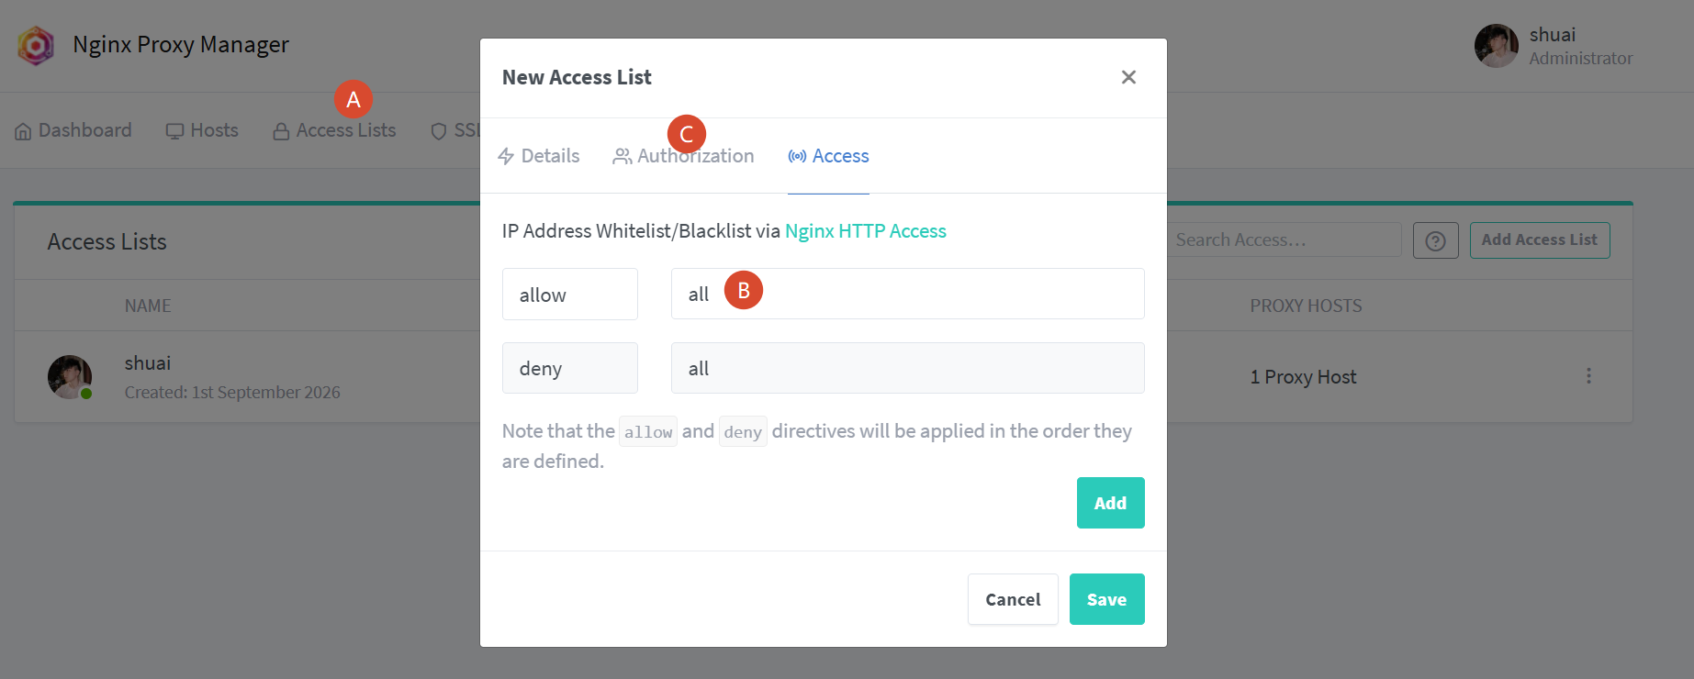Screen dimensions: 1694x679
Task: Open the allow directive dropdown
Action: click(x=570, y=295)
